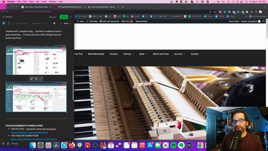Open the Window menu in the menu bar

52,2
